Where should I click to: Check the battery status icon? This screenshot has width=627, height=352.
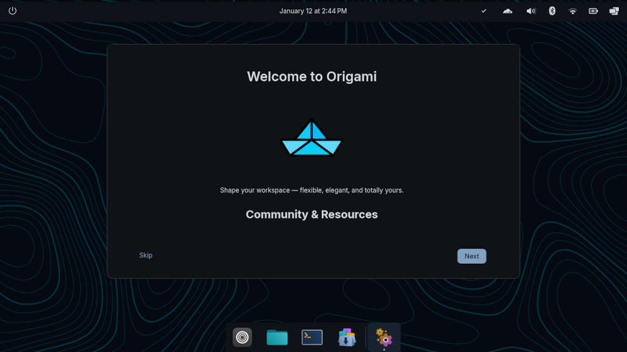point(593,11)
